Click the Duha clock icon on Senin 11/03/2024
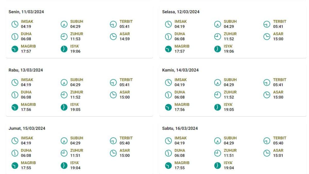309x174 pixels. click(x=15, y=37)
